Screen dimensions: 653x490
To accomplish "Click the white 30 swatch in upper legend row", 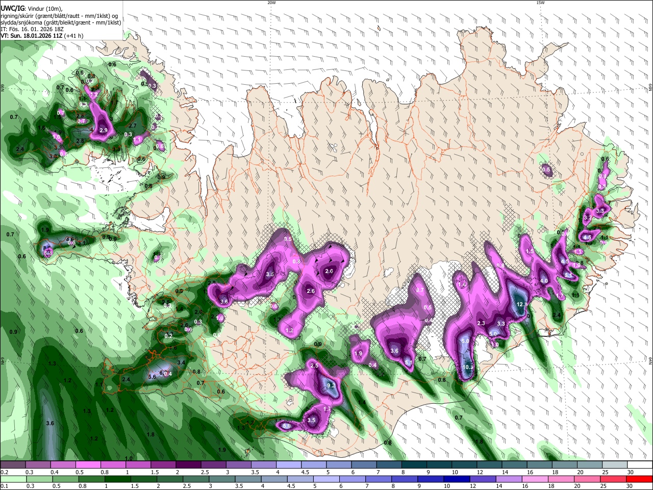I will coord(641,465).
